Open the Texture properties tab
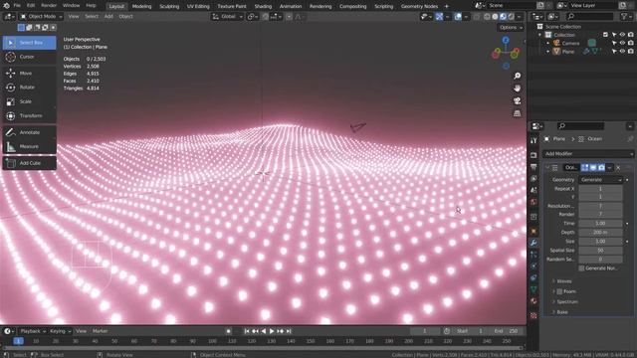Screen dimensions: 637x358 [x=533, y=315]
